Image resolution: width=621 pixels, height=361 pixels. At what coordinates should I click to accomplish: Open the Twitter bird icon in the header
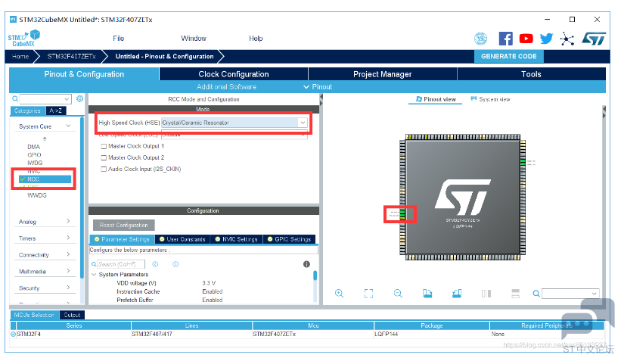coord(546,39)
